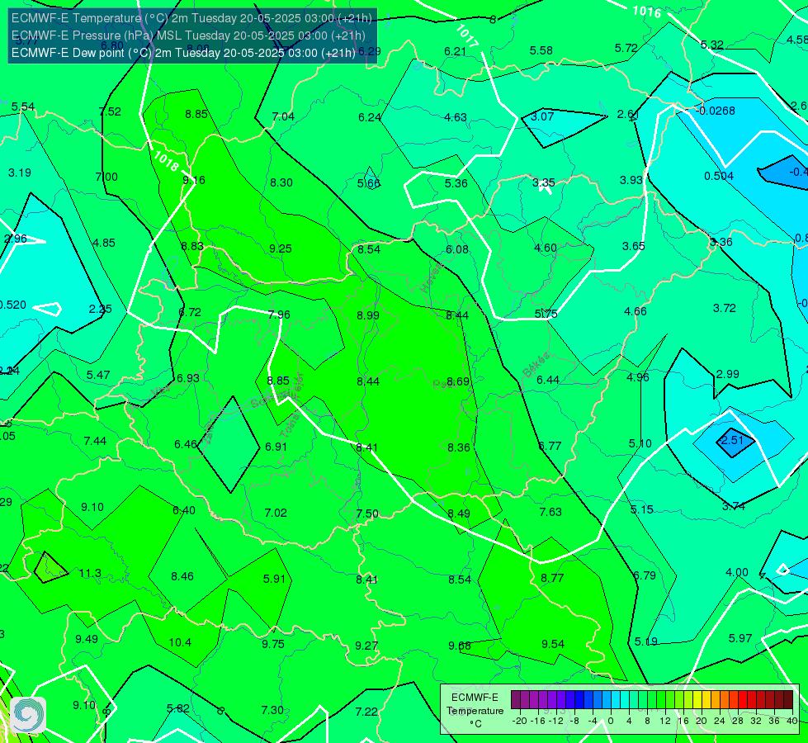This screenshot has width=808, height=743.
Task: Click the 8.77 temperature value
Action: coord(552,579)
